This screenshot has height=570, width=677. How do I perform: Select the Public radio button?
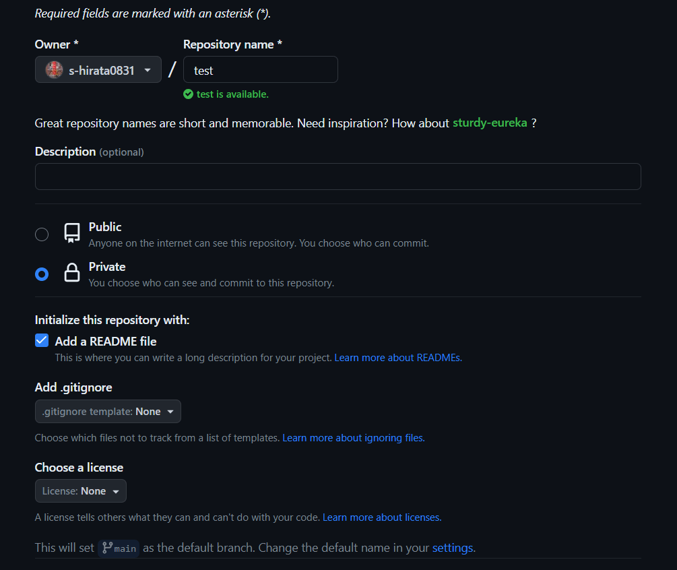click(42, 234)
